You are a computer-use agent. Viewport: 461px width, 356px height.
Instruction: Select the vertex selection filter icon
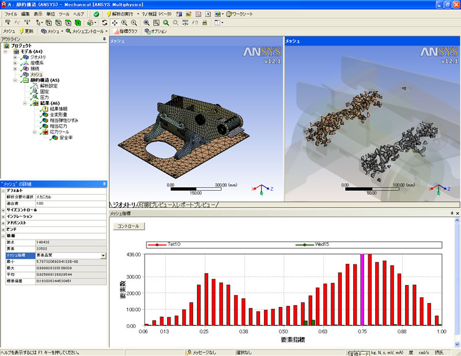point(49,22)
